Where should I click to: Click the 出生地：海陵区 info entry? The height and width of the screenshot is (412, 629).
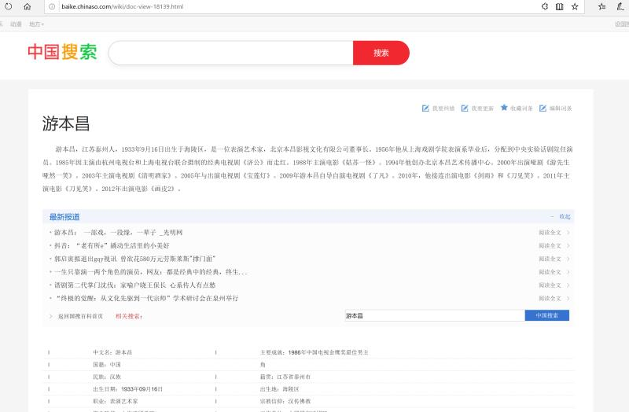tap(279, 389)
